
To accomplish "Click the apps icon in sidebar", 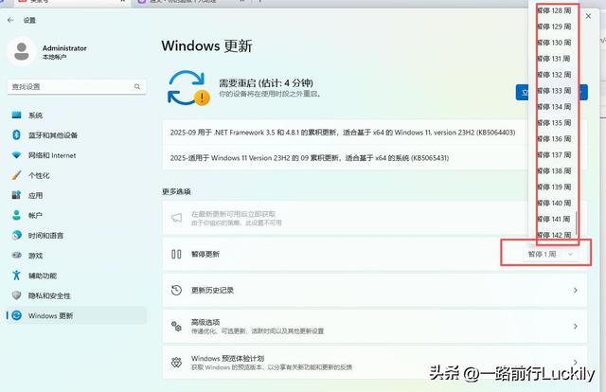I will tap(17, 195).
